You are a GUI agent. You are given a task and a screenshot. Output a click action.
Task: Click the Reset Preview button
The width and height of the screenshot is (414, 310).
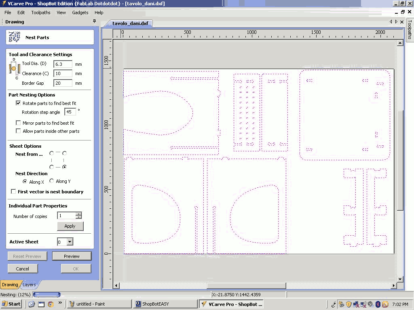pyautogui.click(x=27, y=256)
